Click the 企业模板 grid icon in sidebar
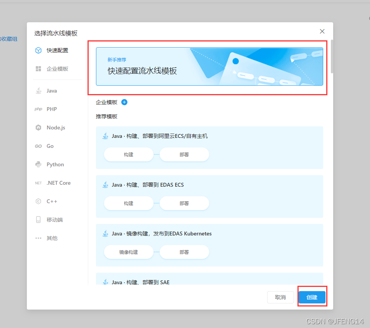Viewport: 370px width, 328px height. pos(38,69)
